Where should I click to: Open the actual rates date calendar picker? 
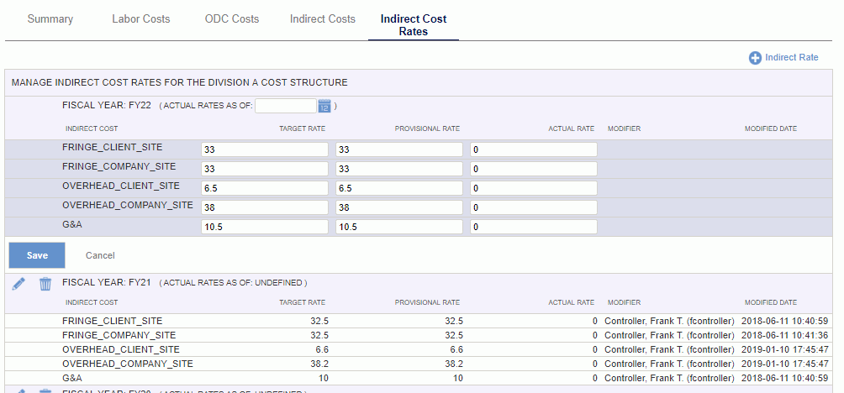(324, 106)
